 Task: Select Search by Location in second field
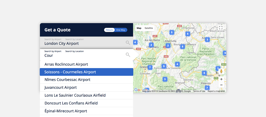75,51
